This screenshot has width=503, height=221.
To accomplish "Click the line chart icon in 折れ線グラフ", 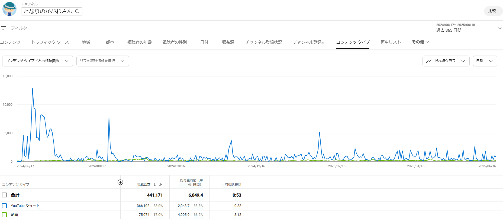I will tap(429, 61).
